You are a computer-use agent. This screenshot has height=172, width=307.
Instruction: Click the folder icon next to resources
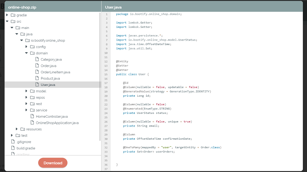[x=23, y=129]
